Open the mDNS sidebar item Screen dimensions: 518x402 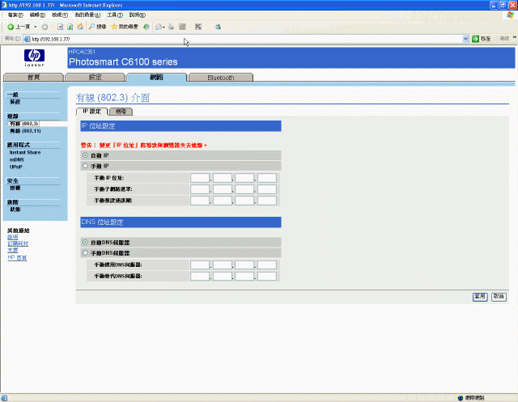[x=16, y=159]
